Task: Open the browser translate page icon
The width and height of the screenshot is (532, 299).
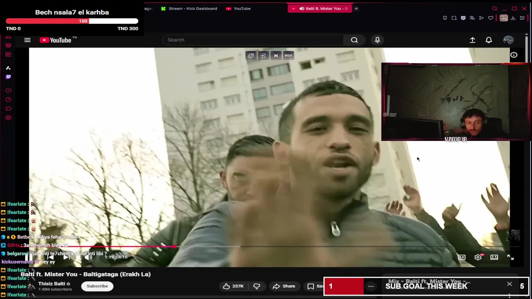Action: [x=472, y=18]
